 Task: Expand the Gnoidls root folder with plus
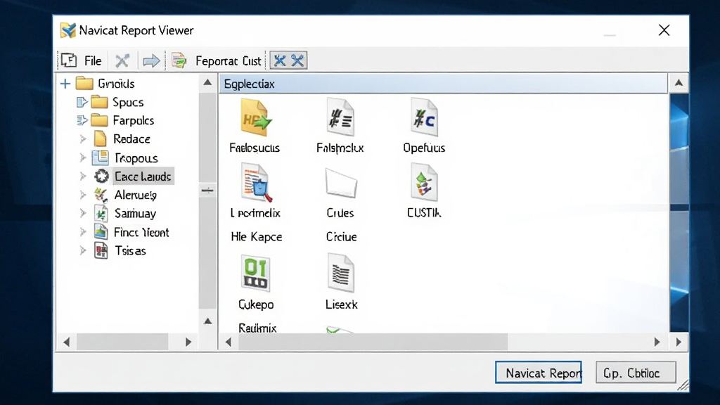(x=65, y=84)
